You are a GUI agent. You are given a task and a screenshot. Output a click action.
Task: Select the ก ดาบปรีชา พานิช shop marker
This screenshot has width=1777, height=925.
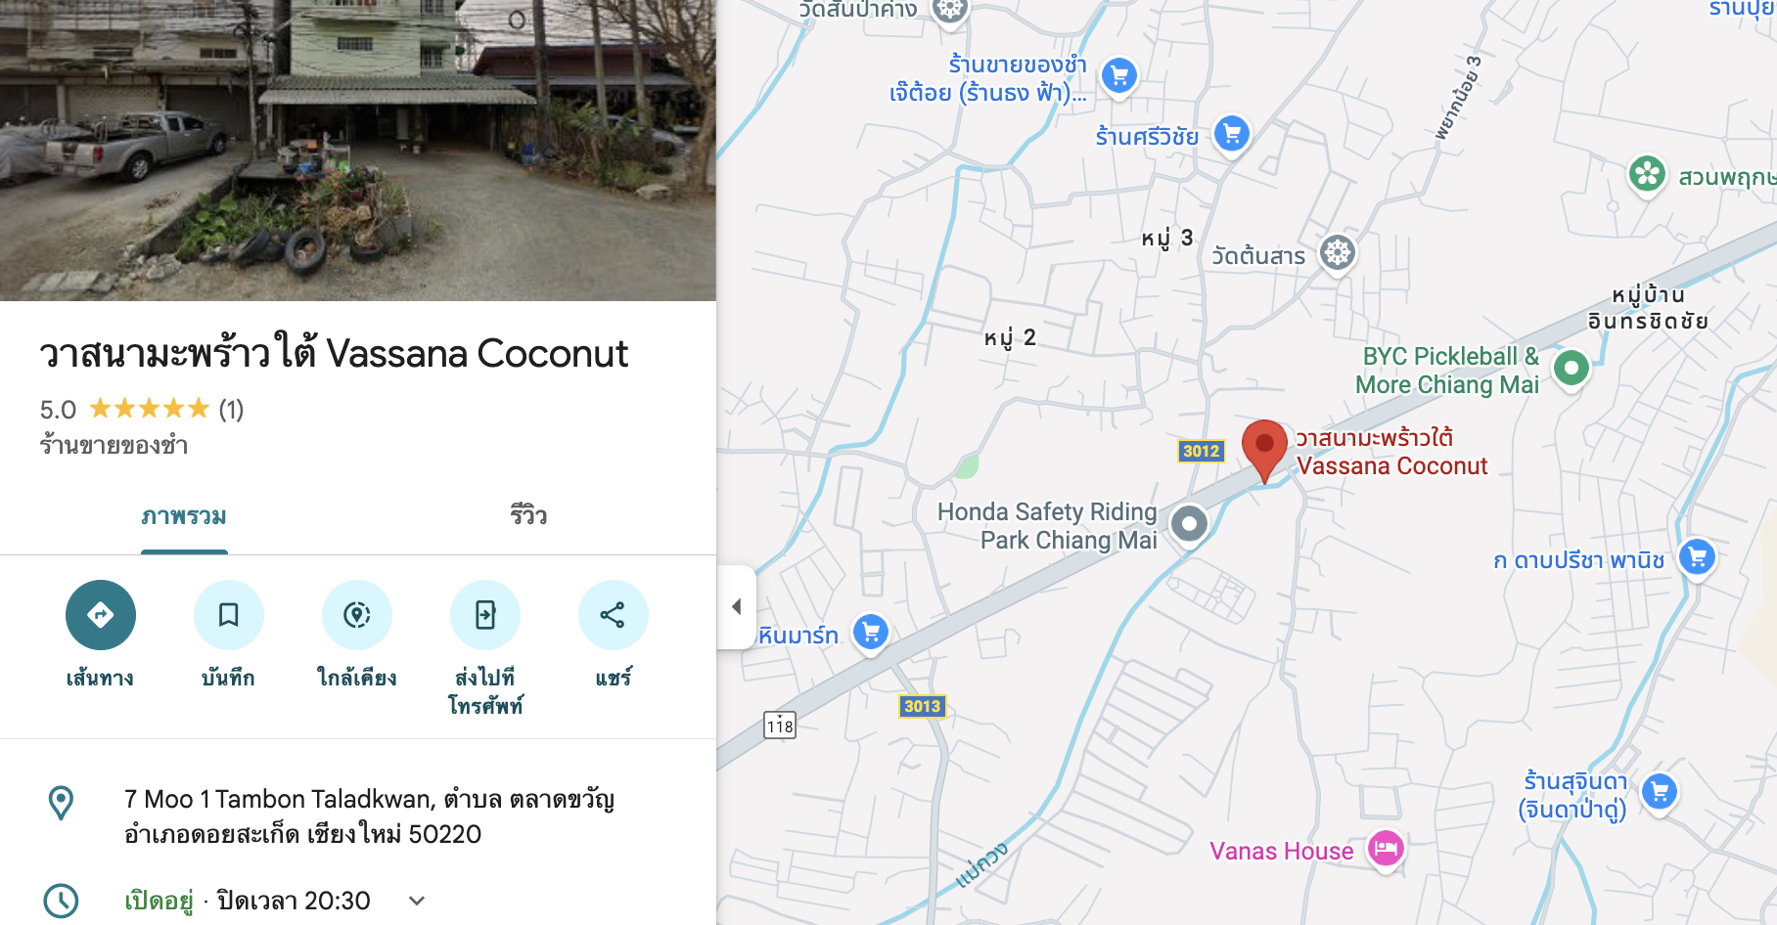1697,558
